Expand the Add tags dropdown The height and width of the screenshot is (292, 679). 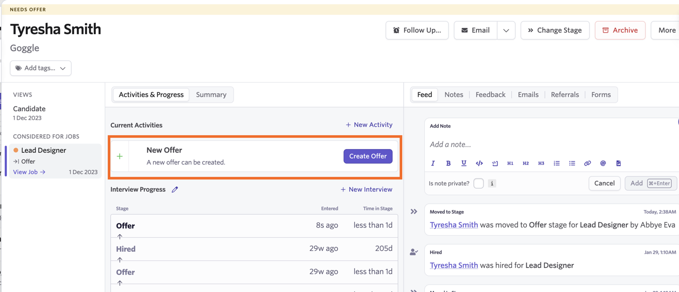[x=41, y=68]
